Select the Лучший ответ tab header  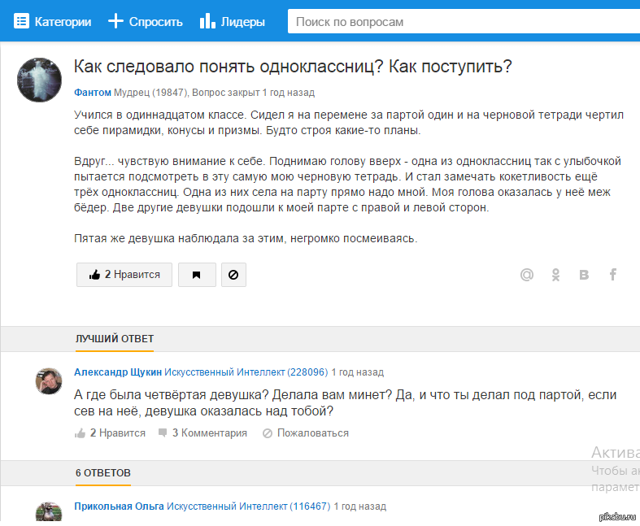tap(115, 339)
